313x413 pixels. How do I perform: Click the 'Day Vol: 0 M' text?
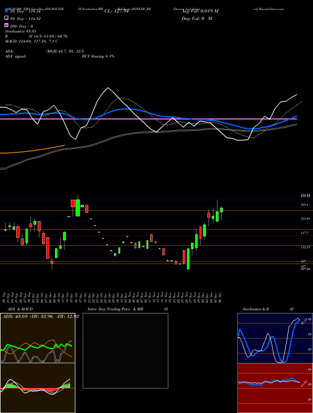[197, 19]
